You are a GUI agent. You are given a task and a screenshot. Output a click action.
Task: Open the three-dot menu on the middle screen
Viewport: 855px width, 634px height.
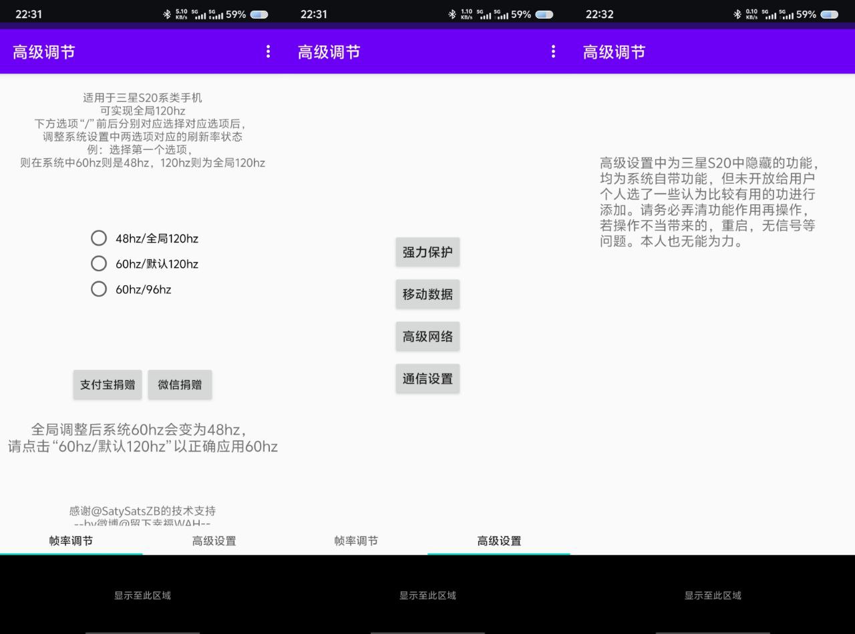[553, 51]
